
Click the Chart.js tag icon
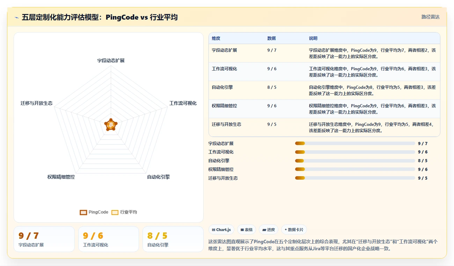[214, 230]
